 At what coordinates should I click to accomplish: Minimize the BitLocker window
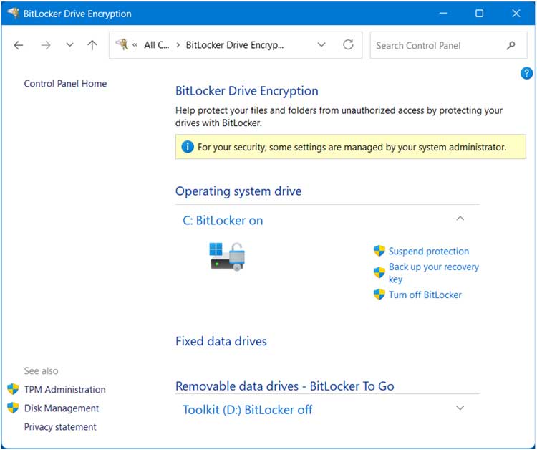point(443,14)
